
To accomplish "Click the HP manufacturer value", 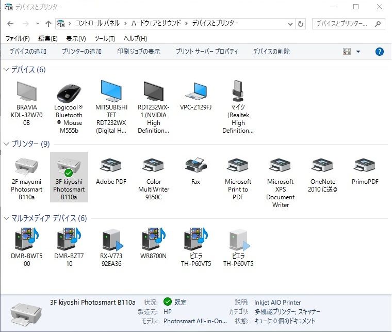I will coord(168,312).
